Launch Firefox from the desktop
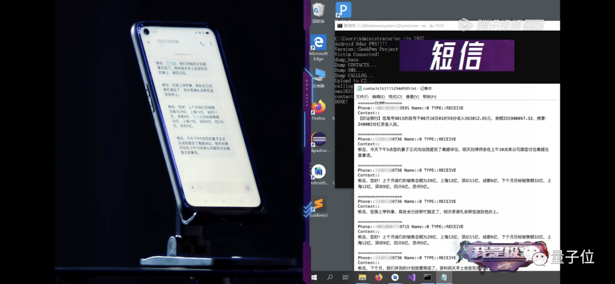This screenshot has width=615, height=284. coord(318,107)
